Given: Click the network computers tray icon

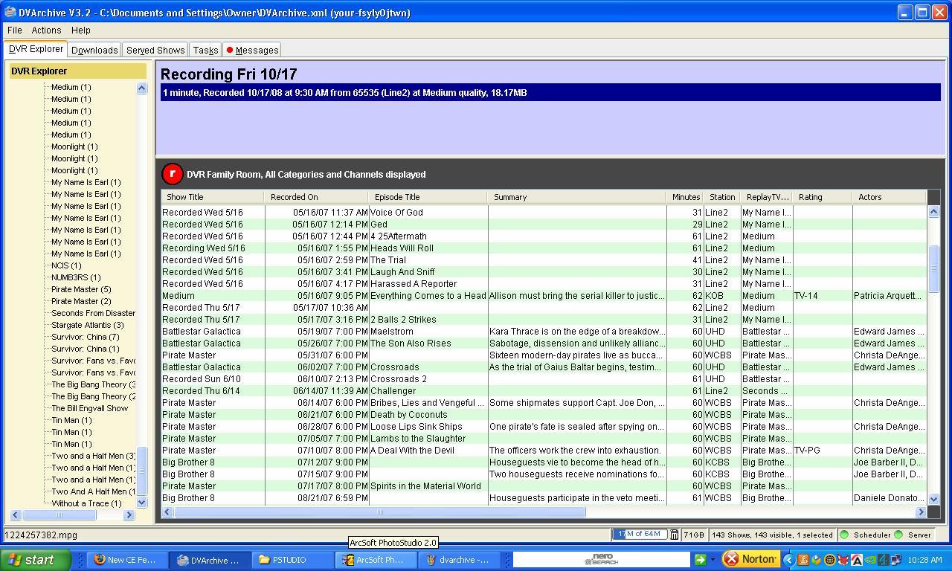Looking at the screenshot, I should tap(896, 560).
